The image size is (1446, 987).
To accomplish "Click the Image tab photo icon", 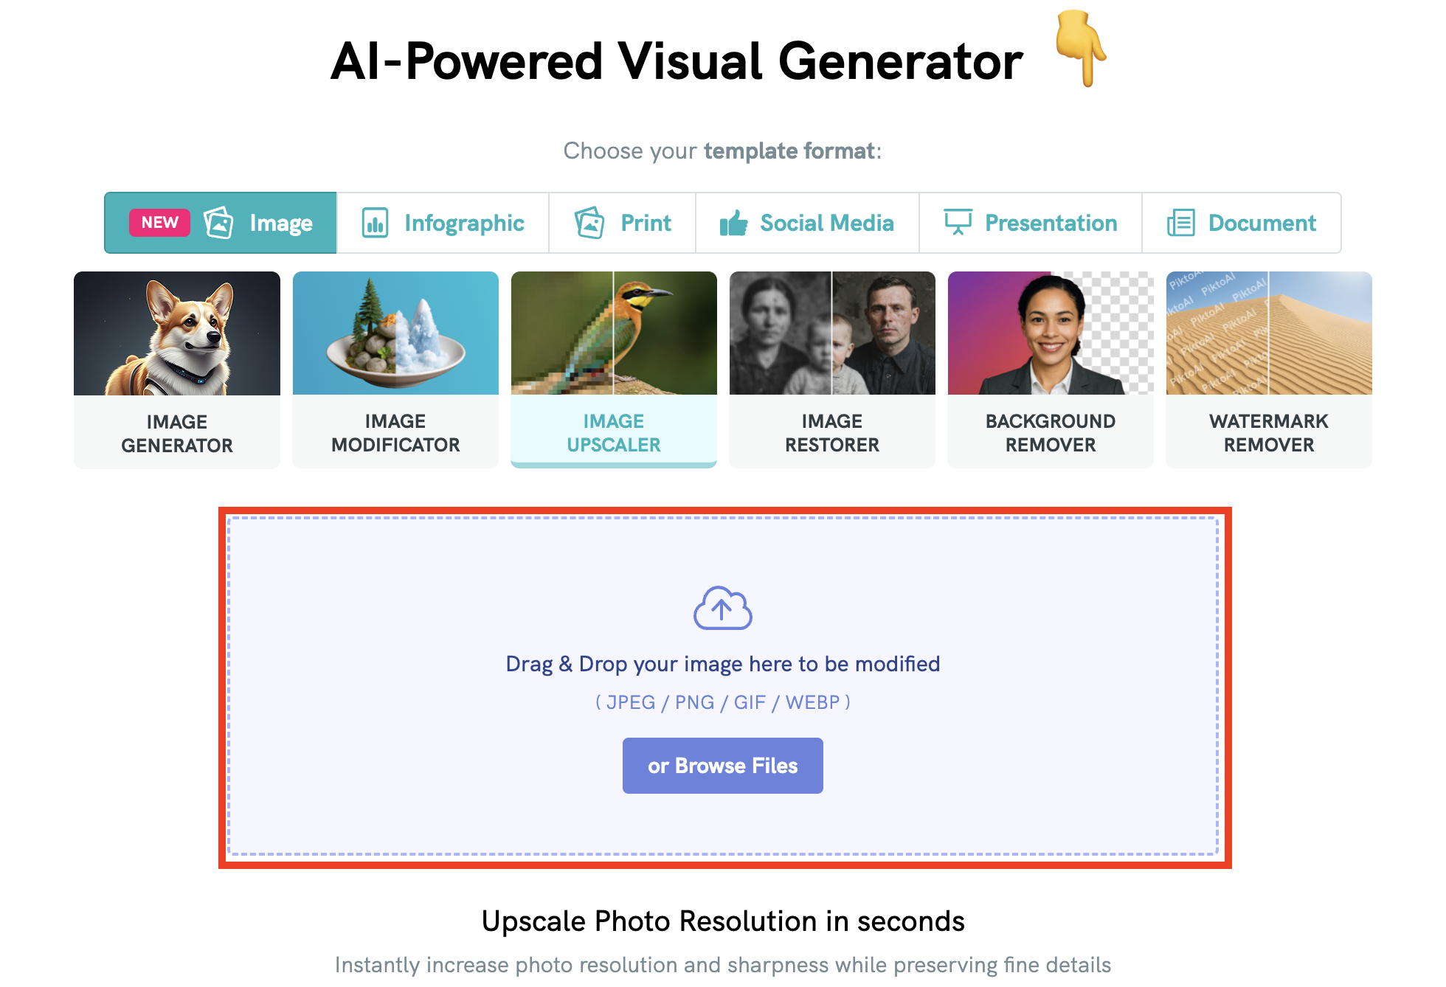I will tap(218, 223).
